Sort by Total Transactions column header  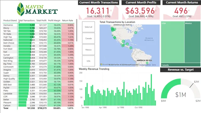click(26, 20)
